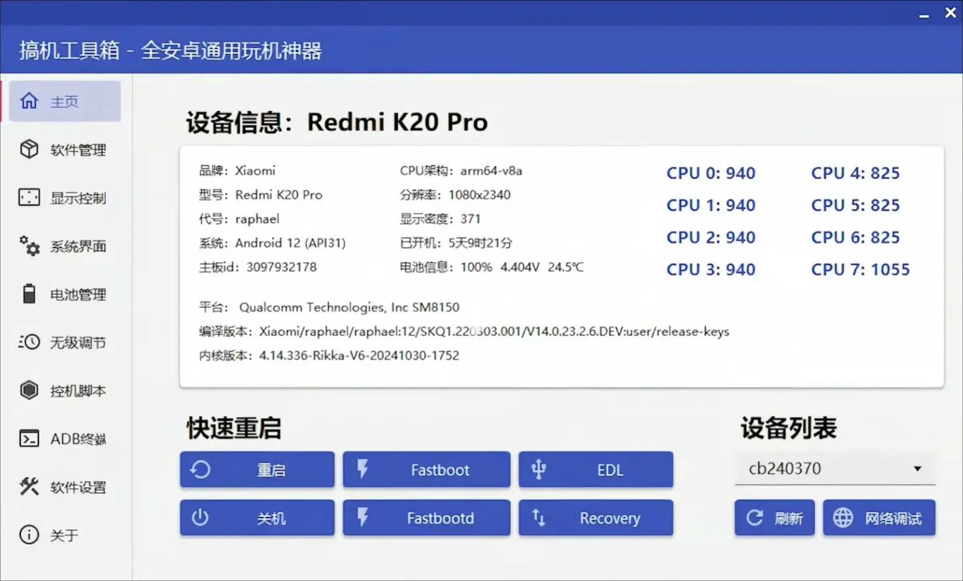Select the cb240370 device list box
Viewport: 963px width, 581px height.
(x=824, y=469)
